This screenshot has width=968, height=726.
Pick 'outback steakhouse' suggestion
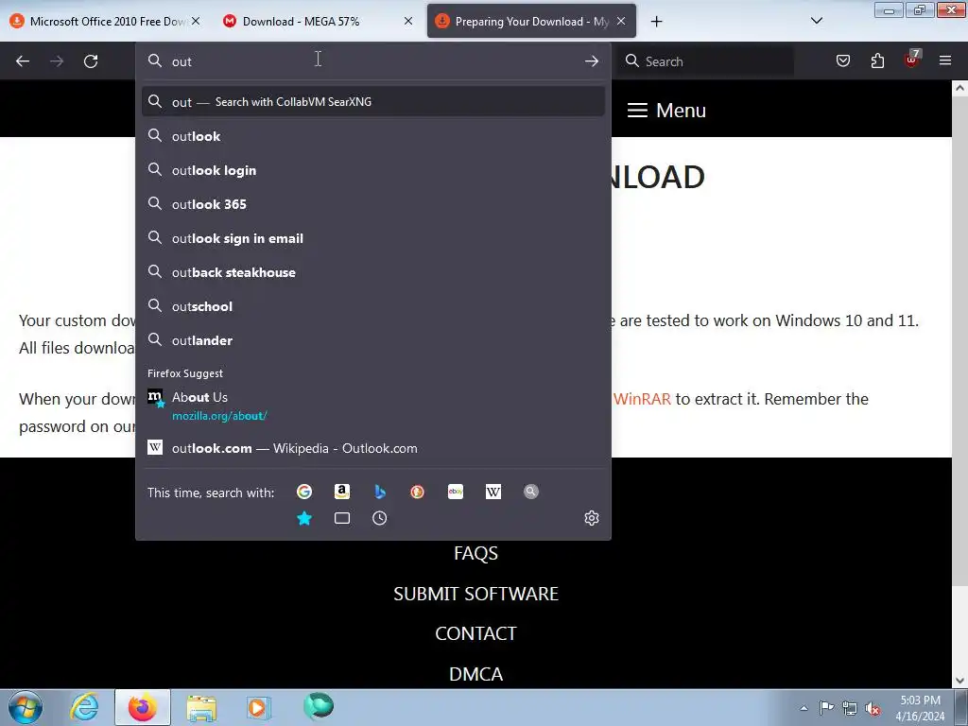(372, 272)
